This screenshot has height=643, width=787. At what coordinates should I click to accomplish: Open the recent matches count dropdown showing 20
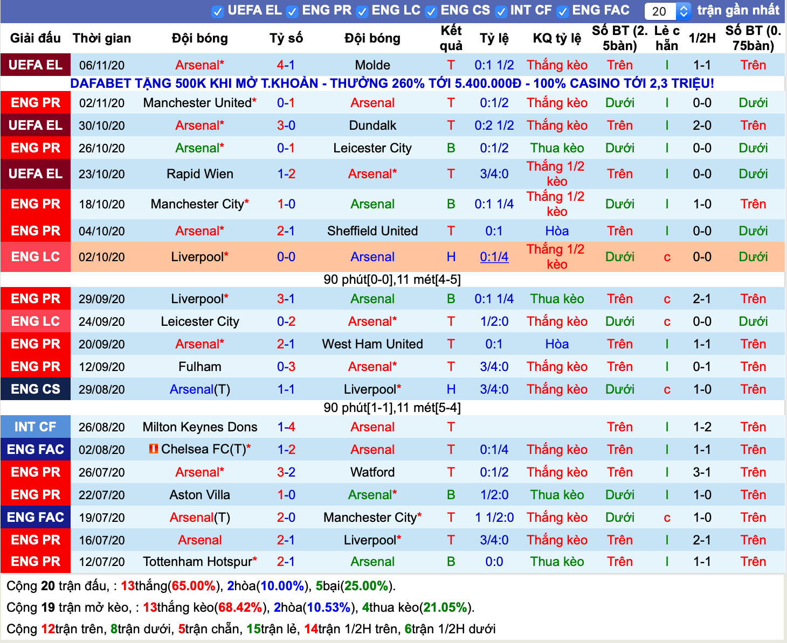click(x=668, y=11)
